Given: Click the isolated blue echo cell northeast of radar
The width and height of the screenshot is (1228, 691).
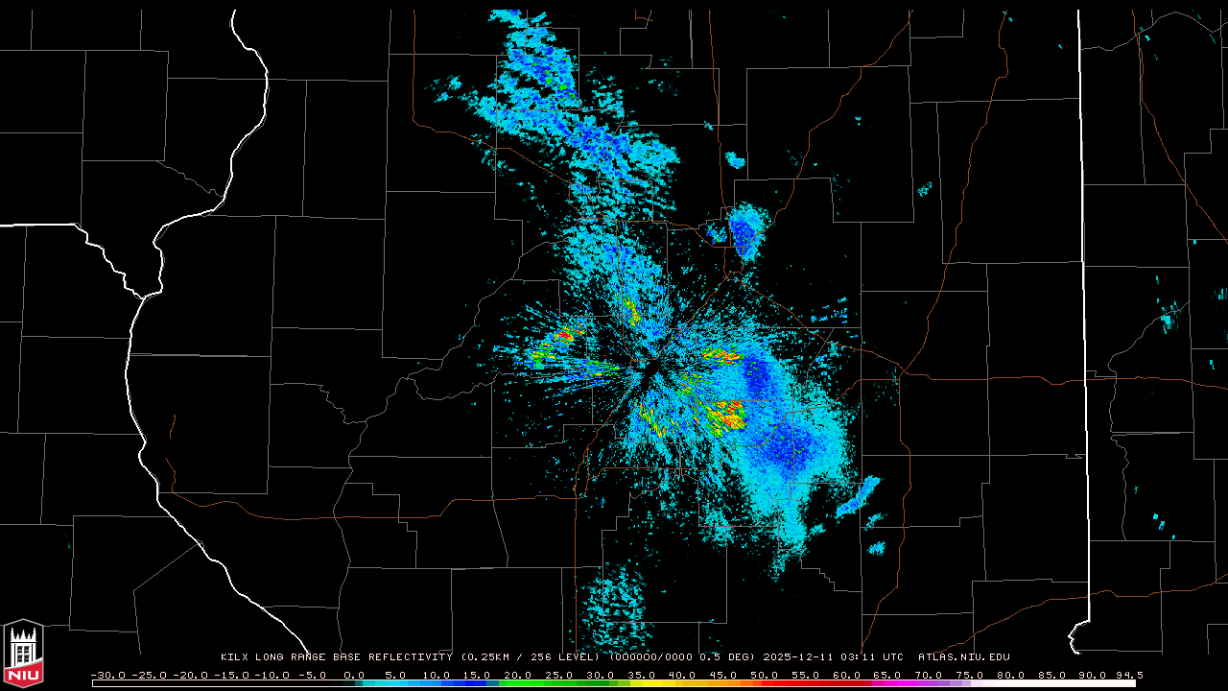Looking at the screenshot, I should 744,231.
